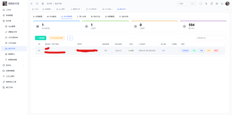The height and width of the screenshot is (115, 232).
Task: Switch to the 同步日志 sub-tab
Action: (x=96, y=17)
